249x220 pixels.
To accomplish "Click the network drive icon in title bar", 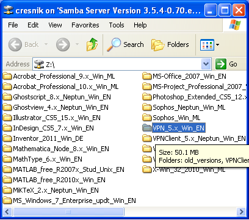I will [8, 10].
